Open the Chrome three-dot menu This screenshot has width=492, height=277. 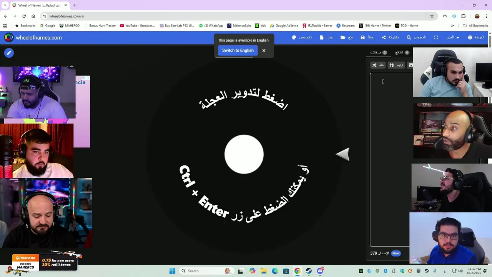click(486, 16)
